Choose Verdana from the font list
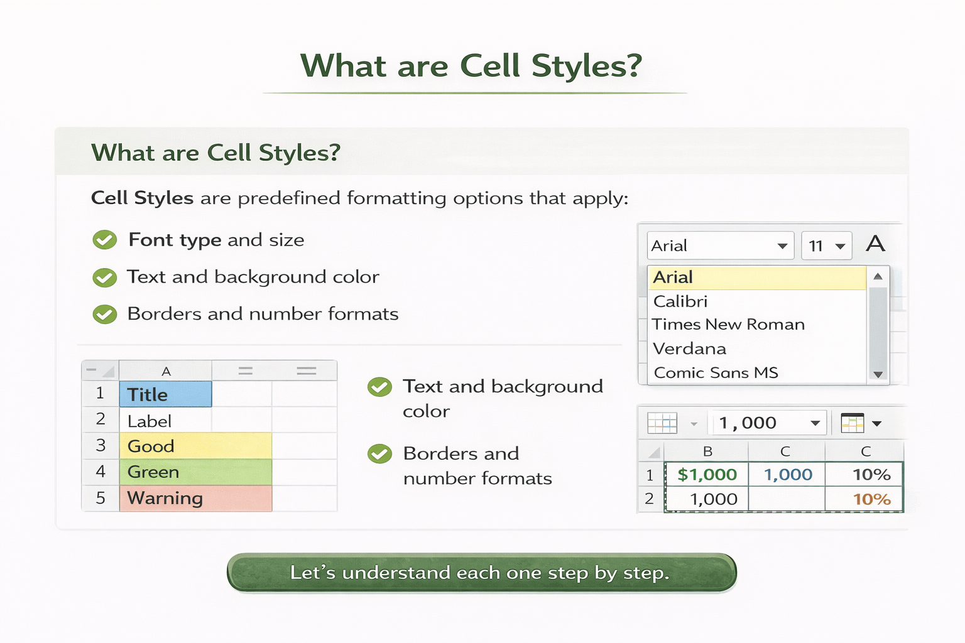This screenshot has height=643, width=965. pos(757,349)
